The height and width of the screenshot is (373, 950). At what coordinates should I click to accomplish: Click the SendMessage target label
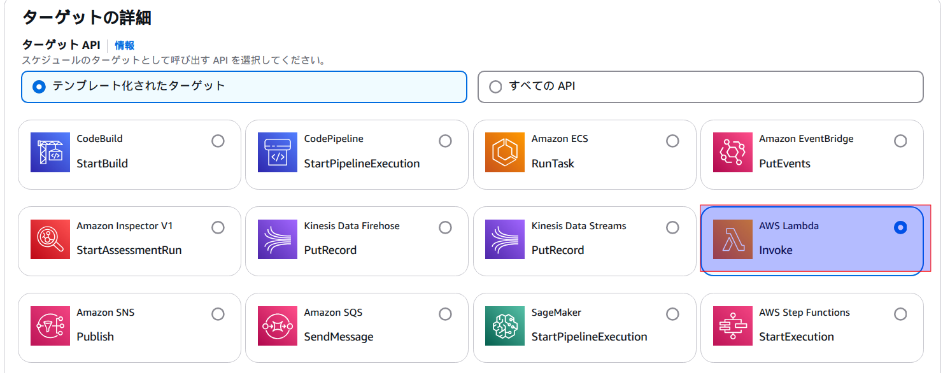(x=339, y=337)
